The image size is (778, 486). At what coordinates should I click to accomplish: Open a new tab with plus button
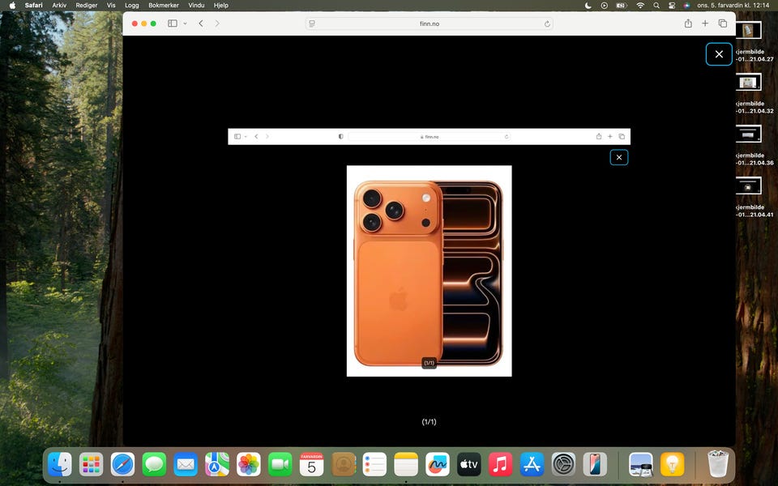705,23
